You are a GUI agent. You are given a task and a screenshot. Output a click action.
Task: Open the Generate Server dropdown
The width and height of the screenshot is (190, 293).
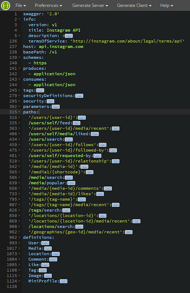click(90, 5)
